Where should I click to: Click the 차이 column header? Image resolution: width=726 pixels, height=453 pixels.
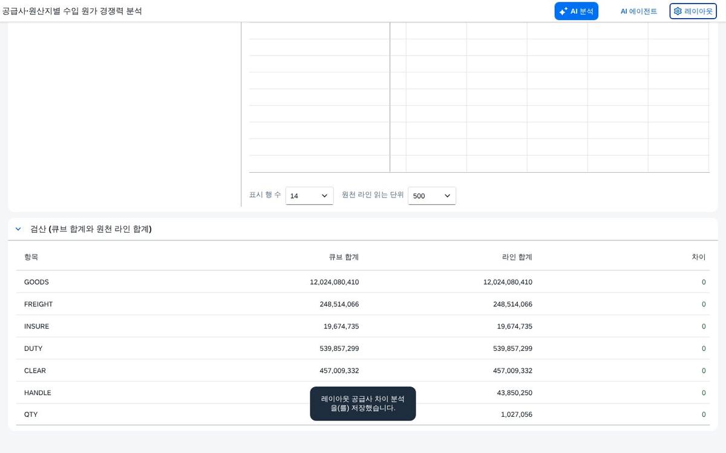click(x=699, y=257)
